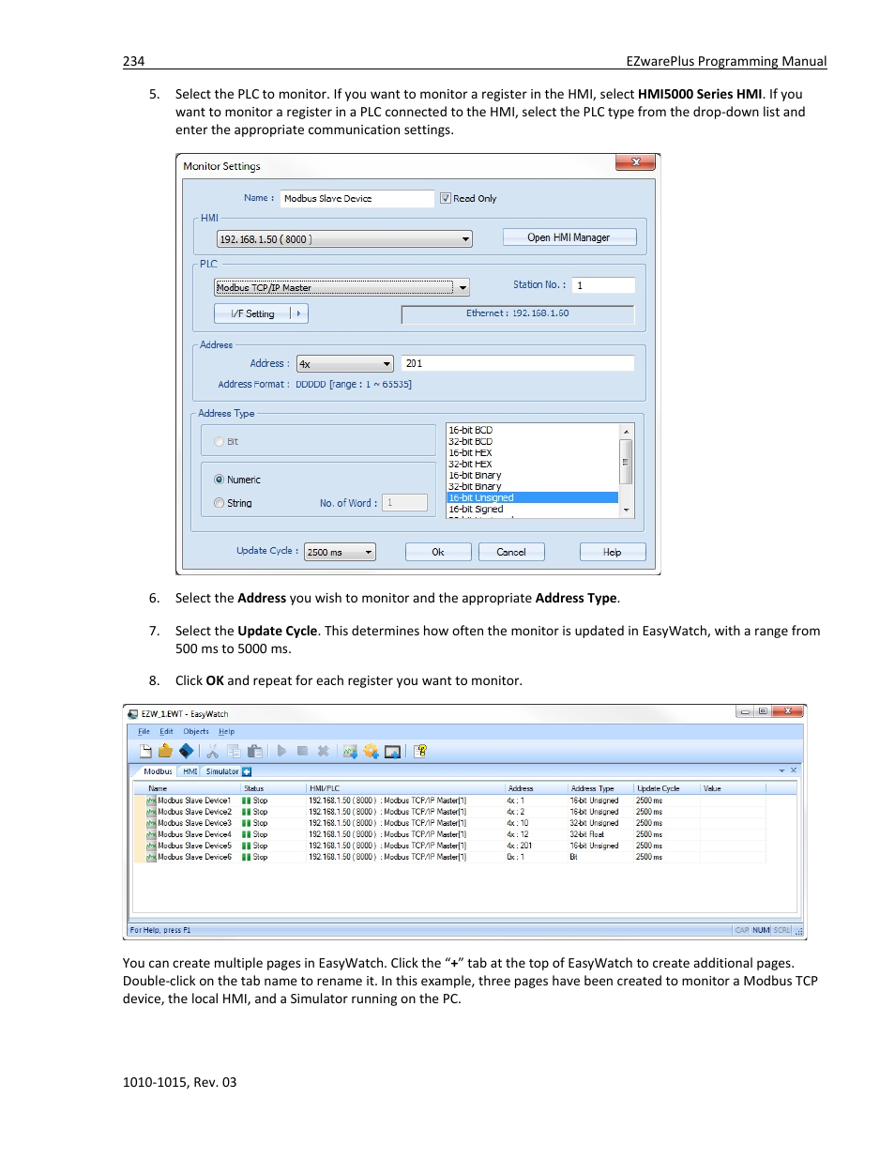This screenshot has width=895, height=1159.
Task: Click the blue Save icon in EasyWatch toolbar
Action: [186, 751]
